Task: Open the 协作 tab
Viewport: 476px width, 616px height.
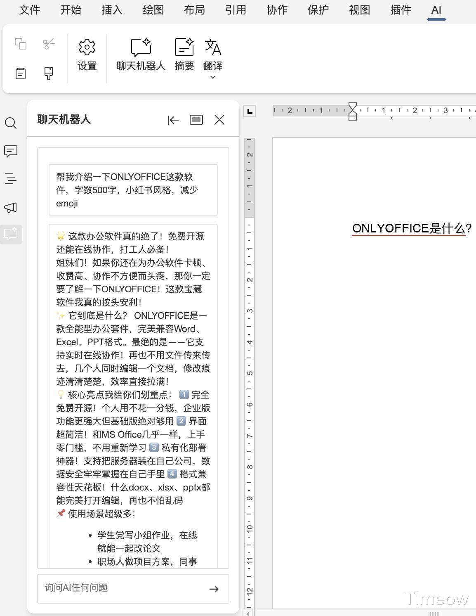Action: 277,10
